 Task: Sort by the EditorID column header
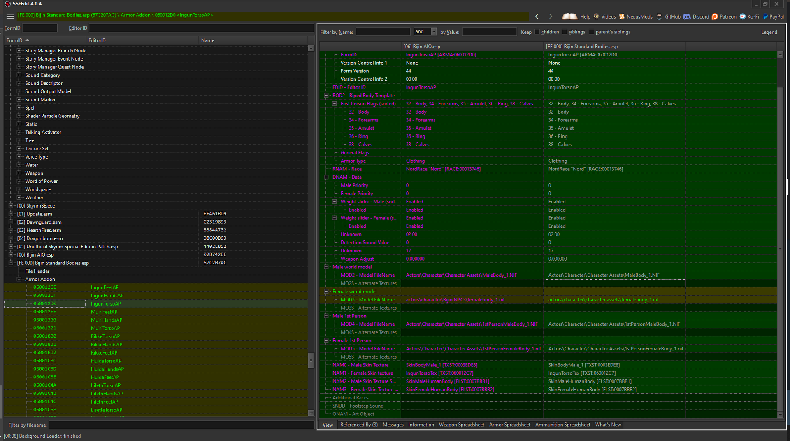click(x=142, y=40)
